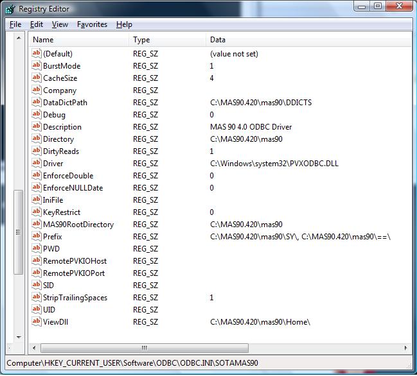The width and height of the screenshot is (417, 376).
Task: Select the RemotePVKIOHost value name
Action: point(75,261)
